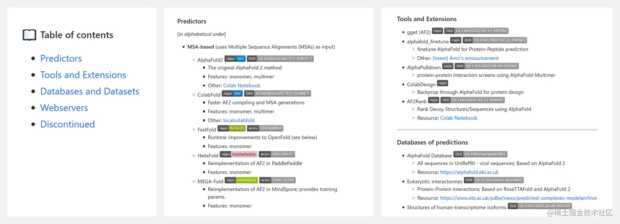
Task: Open AlphaFold2 repo JAX badge
Action: 235,59
